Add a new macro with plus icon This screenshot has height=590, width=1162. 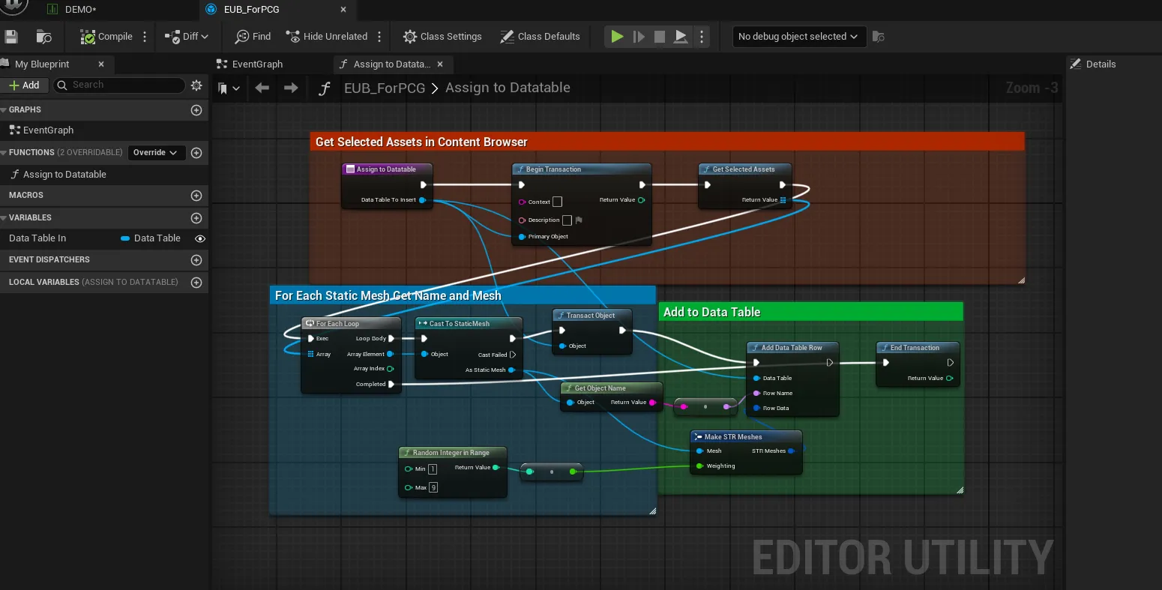pyautogui.click(x=196, y=195)
